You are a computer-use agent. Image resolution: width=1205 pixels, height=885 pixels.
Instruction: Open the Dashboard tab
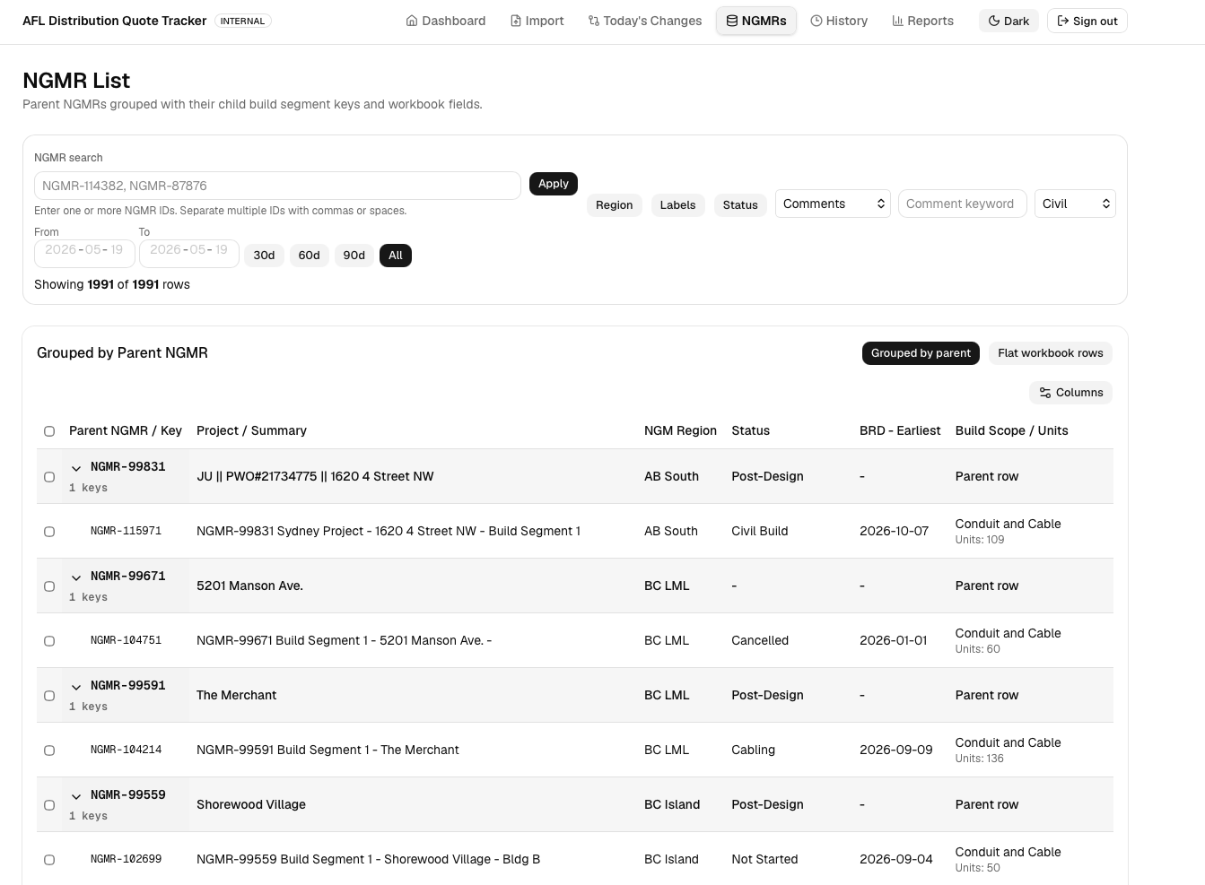coord(446,21)
